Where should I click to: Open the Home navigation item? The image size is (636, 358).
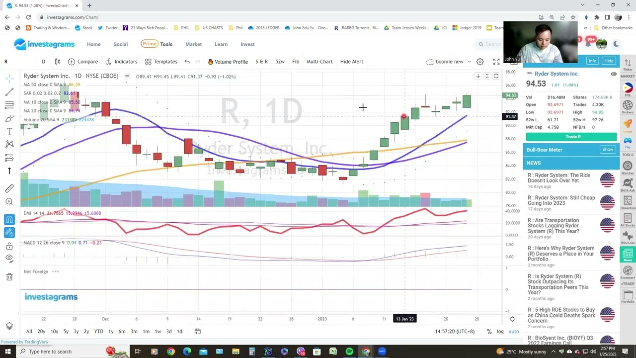tap(93, 44)
